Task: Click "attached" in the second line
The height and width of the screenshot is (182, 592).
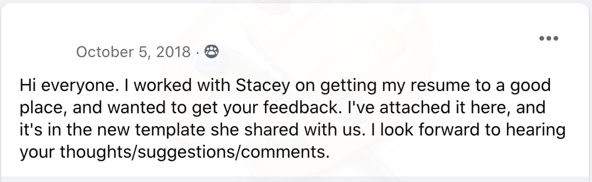Action: pyautogui.click(x=414, y=107)
